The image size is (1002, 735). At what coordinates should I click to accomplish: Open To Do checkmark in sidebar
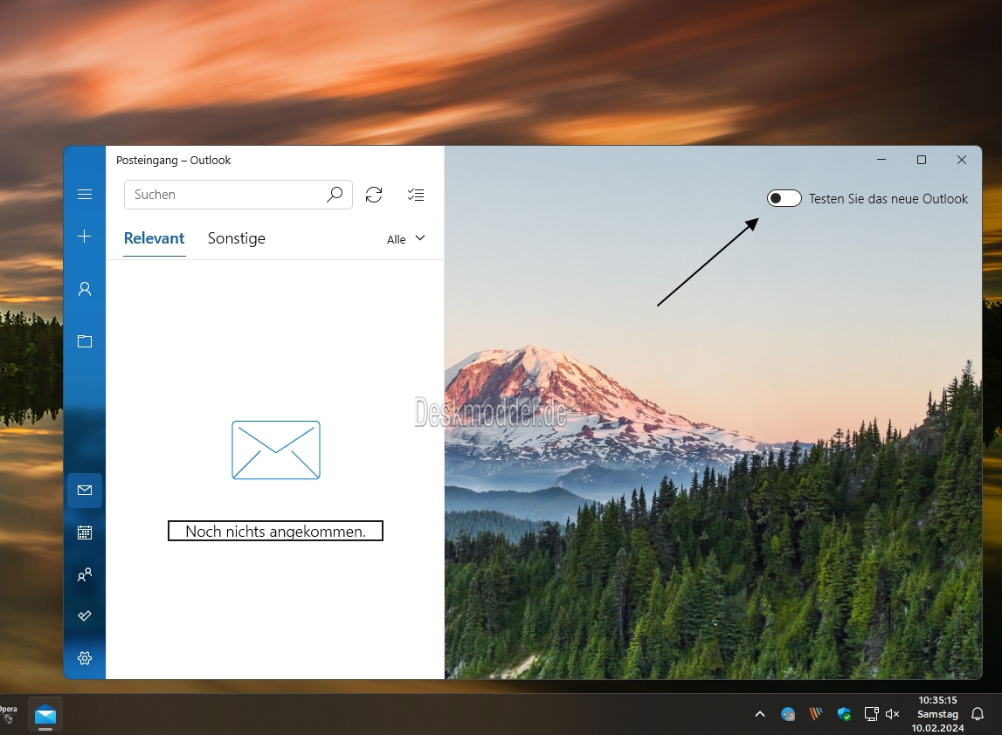coord(85,615)
